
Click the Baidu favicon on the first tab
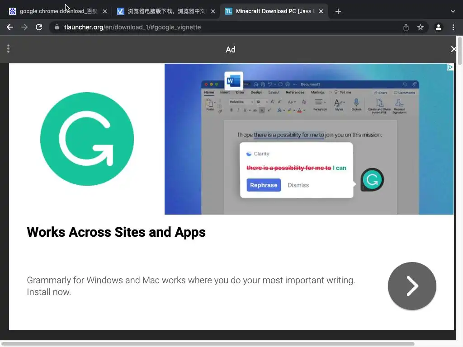13,11
